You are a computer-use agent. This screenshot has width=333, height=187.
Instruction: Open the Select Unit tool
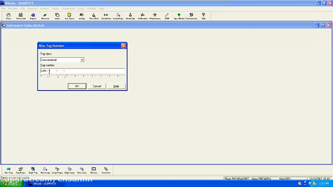click(21, 16)
